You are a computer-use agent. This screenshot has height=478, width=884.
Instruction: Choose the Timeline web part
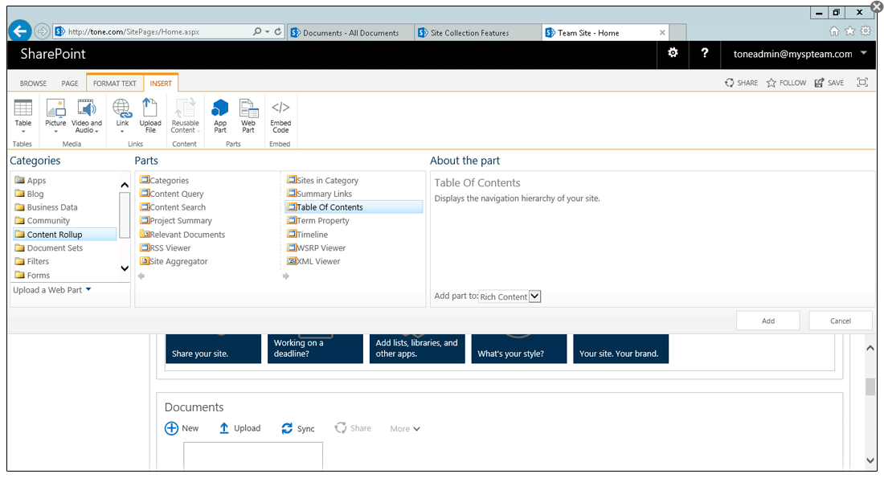click(x=307, y=235)
